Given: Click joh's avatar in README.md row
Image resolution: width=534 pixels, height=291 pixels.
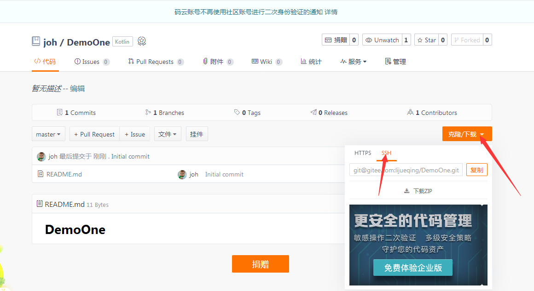Looking at the screenshot, I should 182,174.
